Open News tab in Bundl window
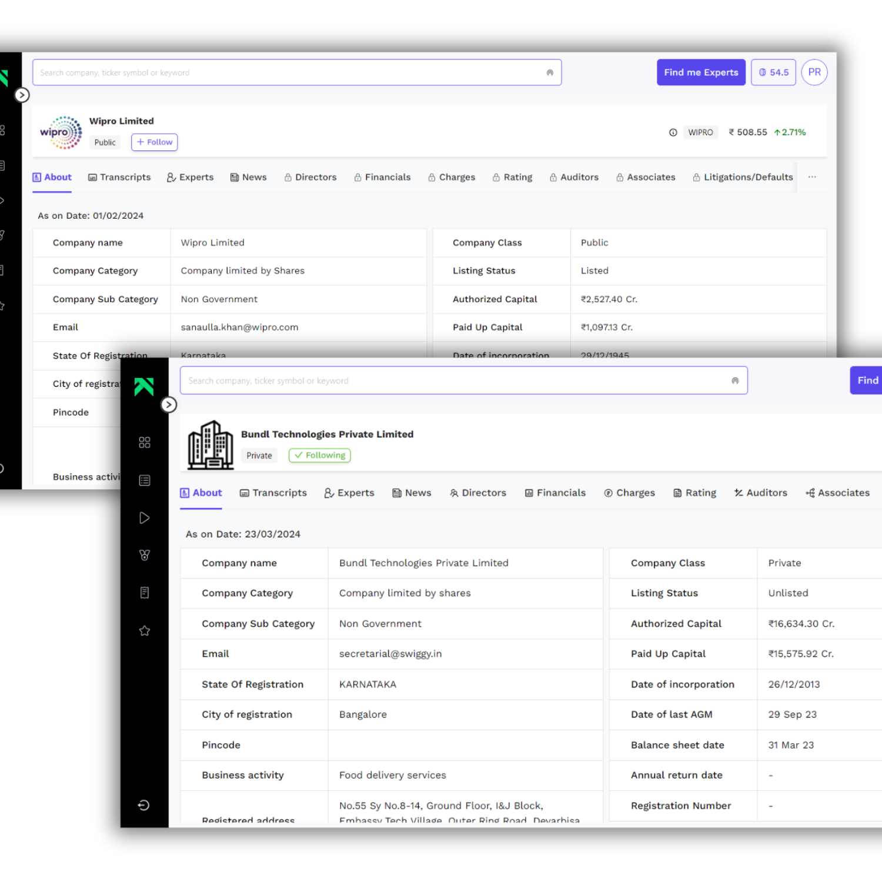This screenshot has height=882, width=882. pyautogui.click(x=412, y=493)
